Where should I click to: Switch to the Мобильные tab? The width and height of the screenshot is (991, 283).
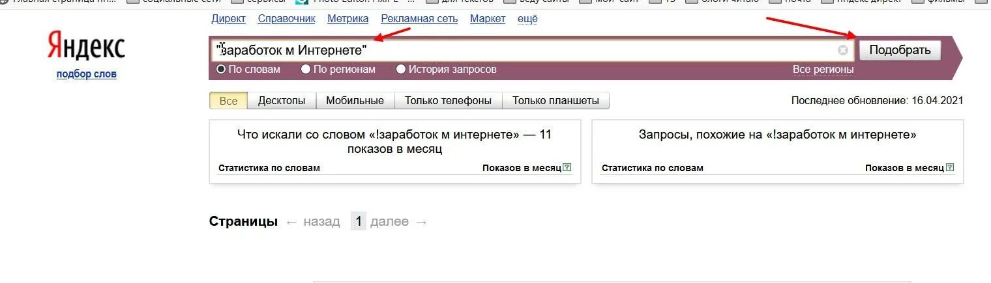pos(355,101)
